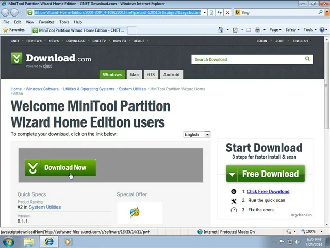Expand the Page menu dropdown
The width and height of the screenshot is (330, 248).
pyautogui.click(x=275, y=30)
